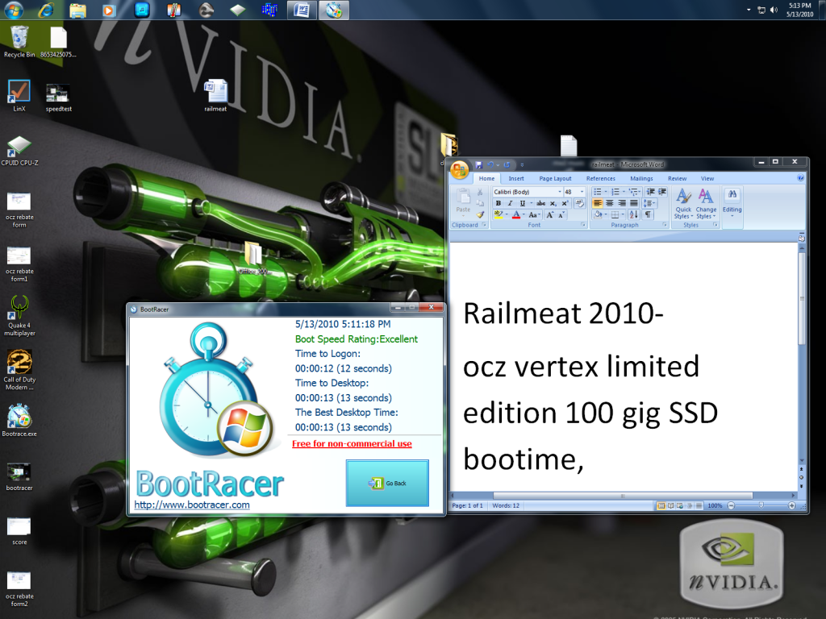Select Web Layout view icon
826x619 pixels.
[x=680, y=505]
